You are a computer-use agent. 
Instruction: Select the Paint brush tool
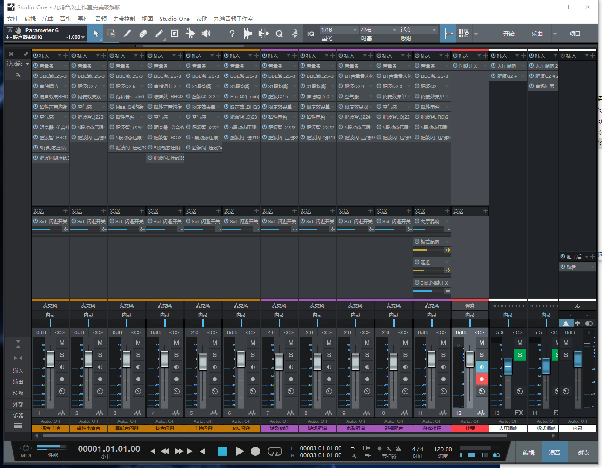coord(159,34)
